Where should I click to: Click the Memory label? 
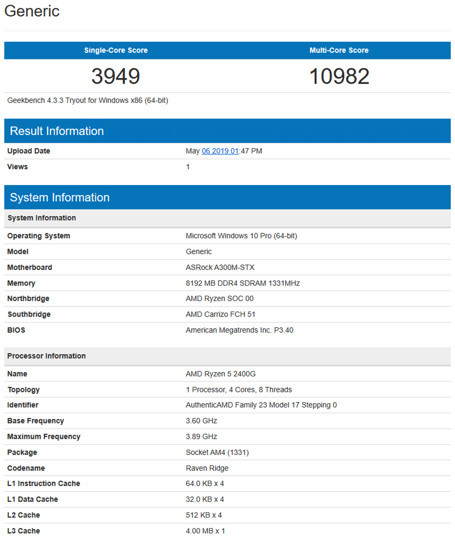click(21, 283)
